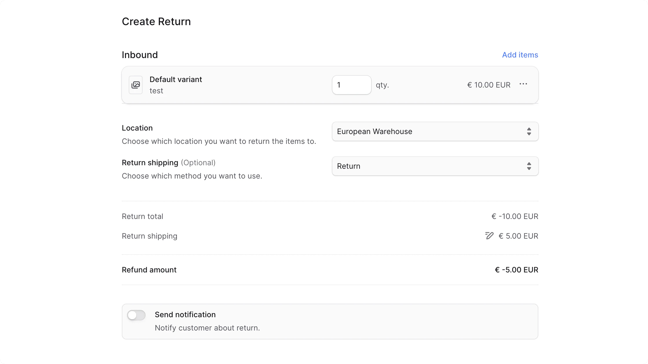
Task: Click the Return total row
Action: [x=142, y=216]
